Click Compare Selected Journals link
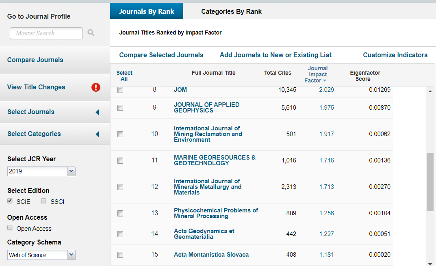This screenshot has height=266, width=436. 161,55
